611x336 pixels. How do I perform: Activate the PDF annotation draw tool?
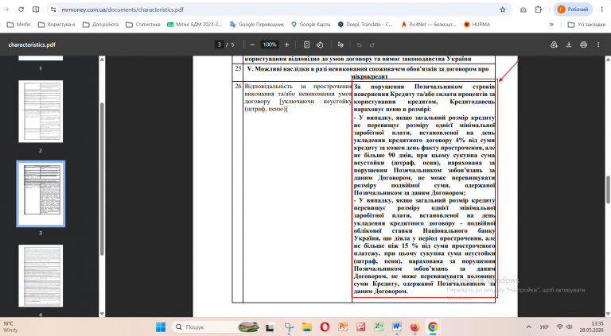click(x=341, y=44)
